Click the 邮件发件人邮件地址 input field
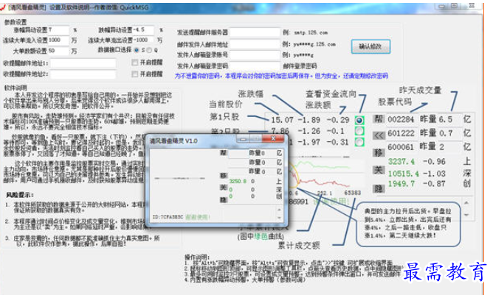Image resolution: width=493 pixels, height=295 pixels. (255, 44)
